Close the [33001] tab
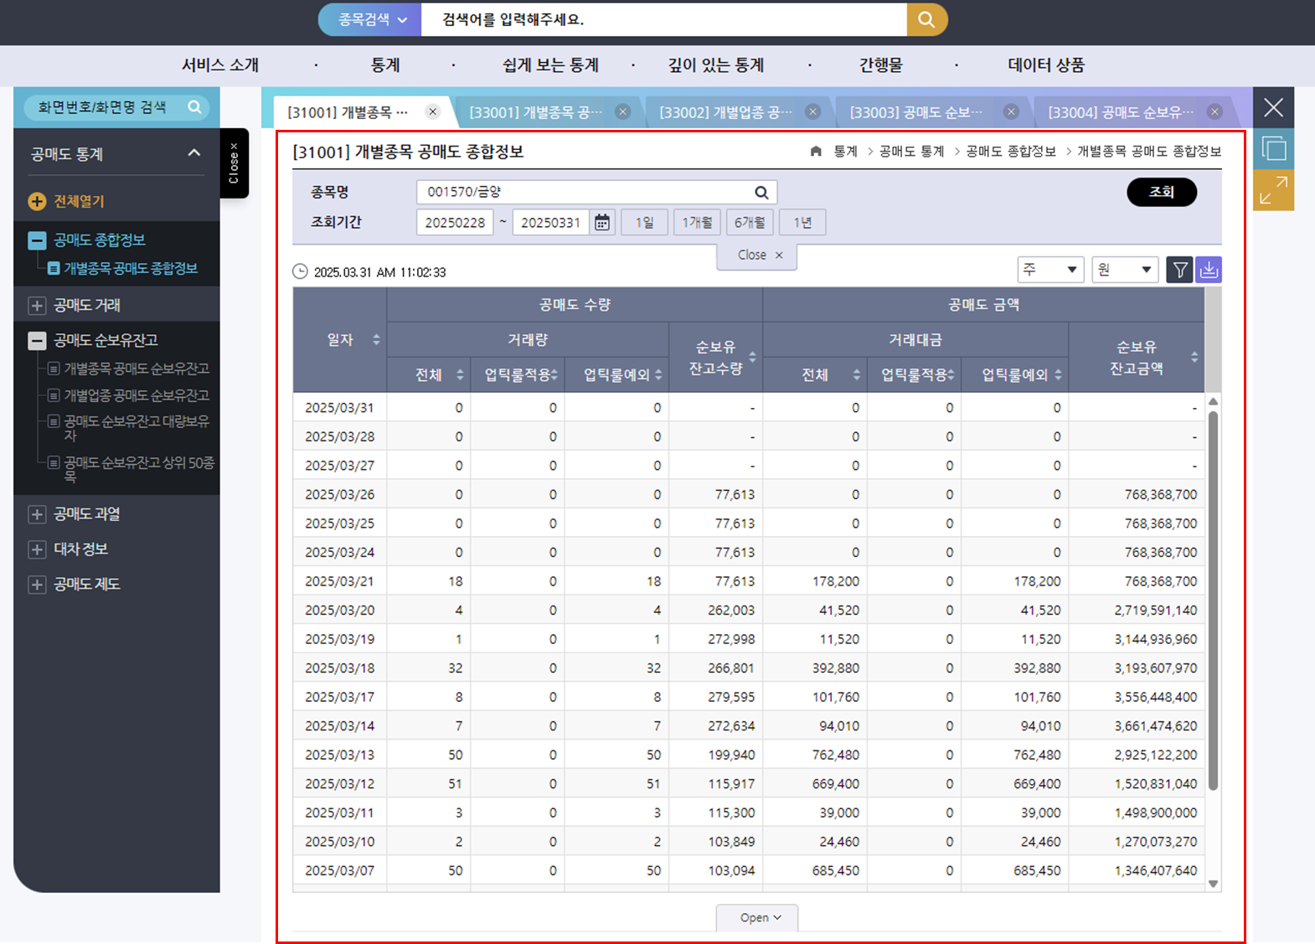The height and width of the screenshot is (944, 1315). (622, 111)
